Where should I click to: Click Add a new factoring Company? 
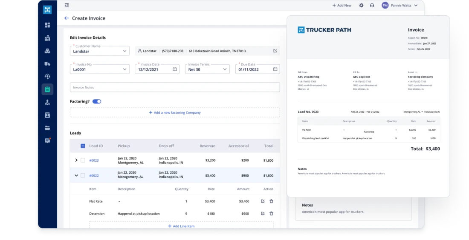click(175, 113)
